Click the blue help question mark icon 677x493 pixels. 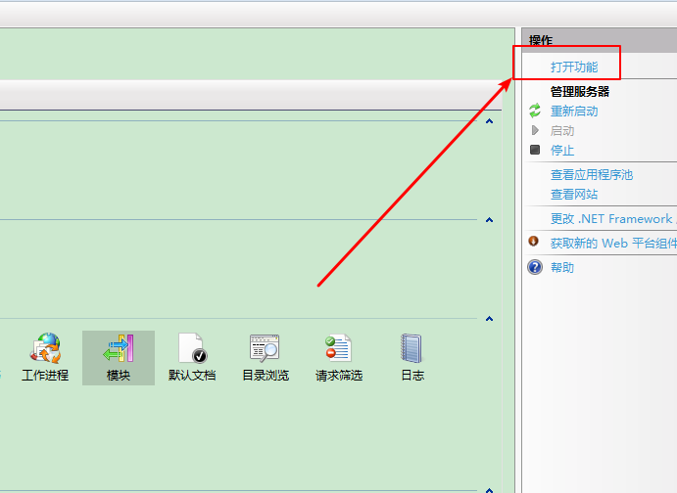click(x=535, y=267)
